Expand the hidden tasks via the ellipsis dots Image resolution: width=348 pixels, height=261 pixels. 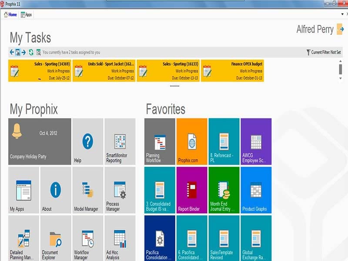174,86
